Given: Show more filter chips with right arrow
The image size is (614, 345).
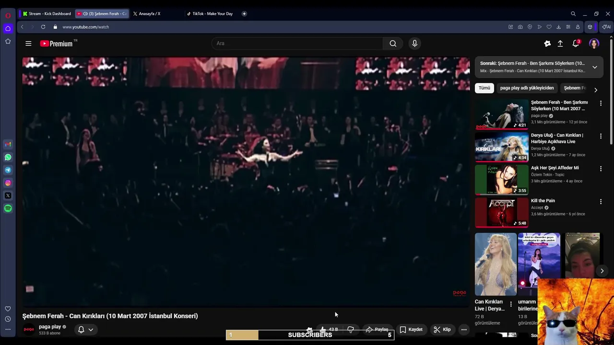Looking at the screenshot, I should pos(595,90).
